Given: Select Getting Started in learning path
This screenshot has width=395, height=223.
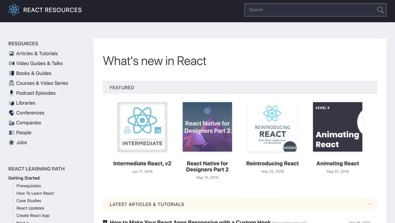Looking at the screenshot, I should click(x=24, y=178).
